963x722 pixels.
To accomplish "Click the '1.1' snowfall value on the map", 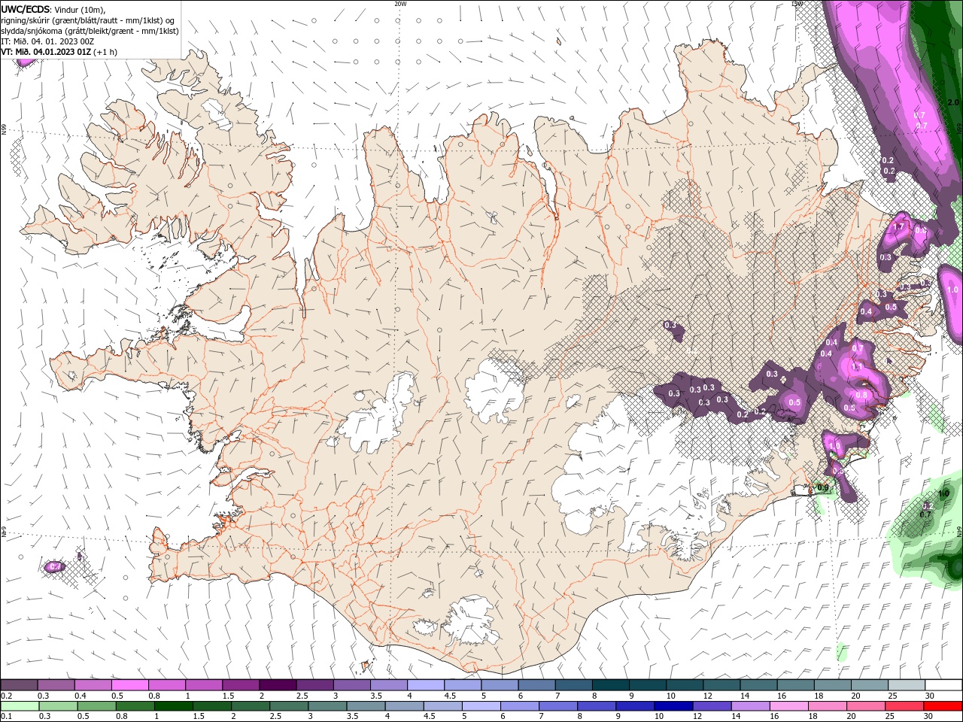I will click(856, 366).
